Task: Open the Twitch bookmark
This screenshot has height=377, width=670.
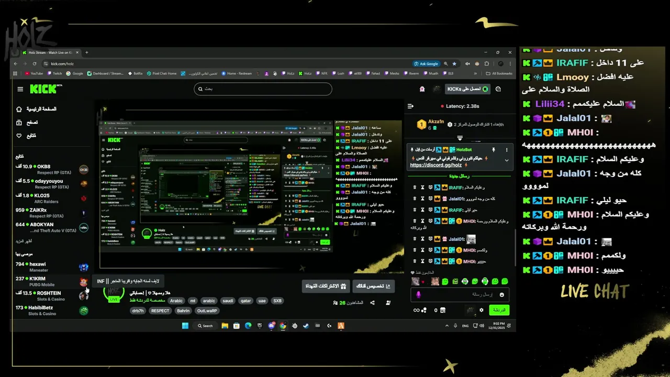Action: [55, 73]
